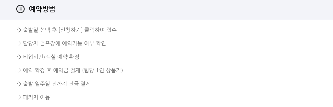Viewport: 333px width, 107px height.
Task: Click the arrow before 티업시간/객실 예약 확정
Action: (x=19, y=57)
